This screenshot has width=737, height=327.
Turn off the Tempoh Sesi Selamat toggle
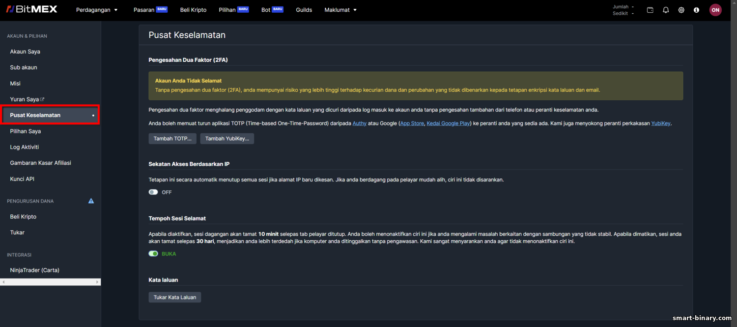pyautogui.click(x=153, y=254)
